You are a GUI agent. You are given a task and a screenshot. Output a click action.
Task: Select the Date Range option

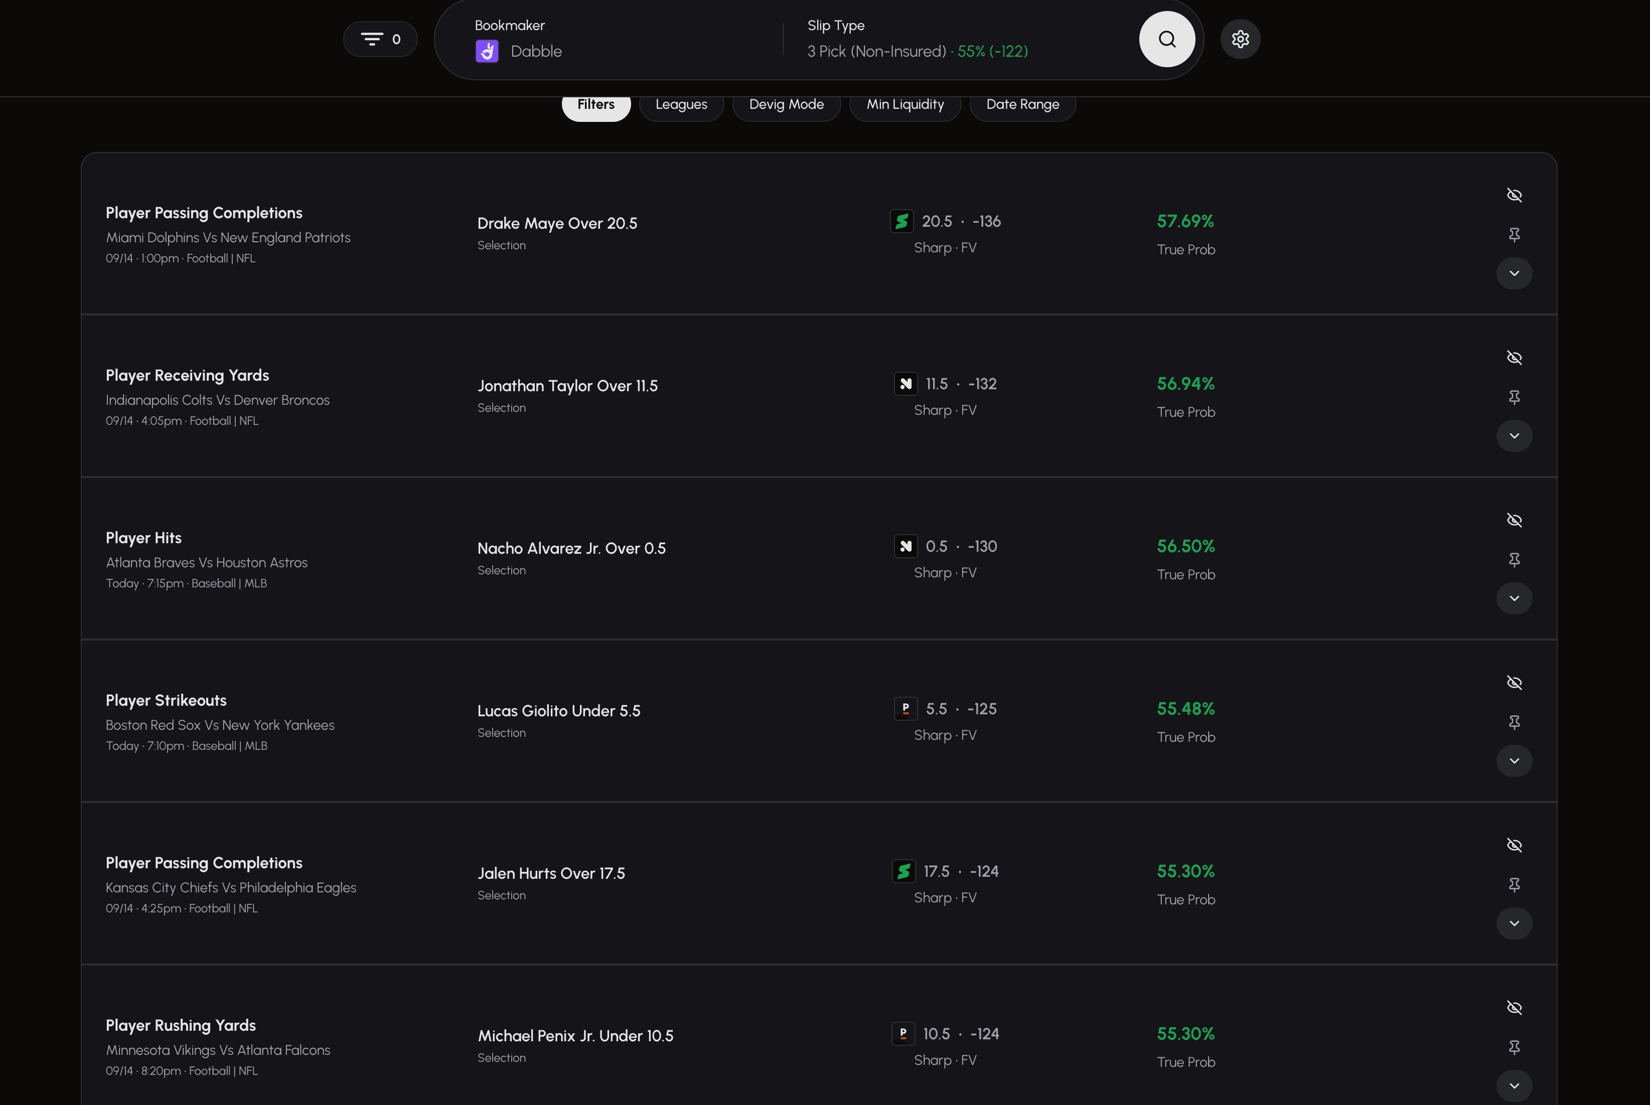click(x=1022, y=104)
